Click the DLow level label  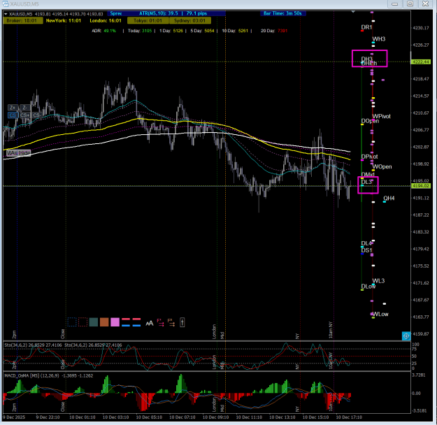click(368, 287)
